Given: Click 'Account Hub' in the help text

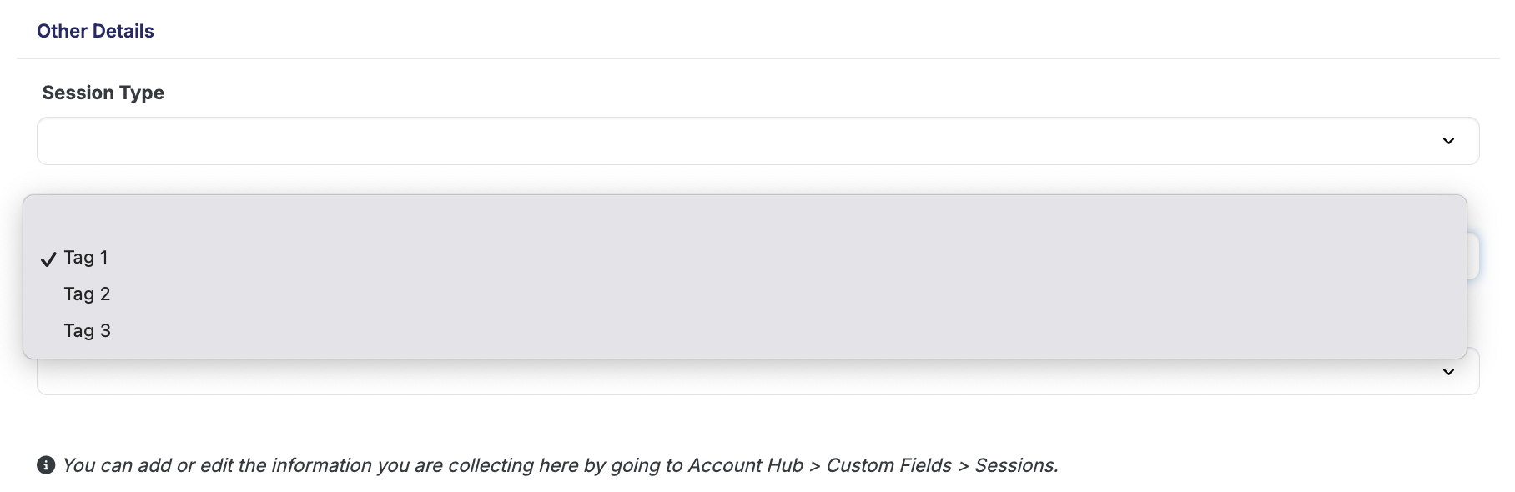Looking at the screenshot, I should click(x=746, y=465).
